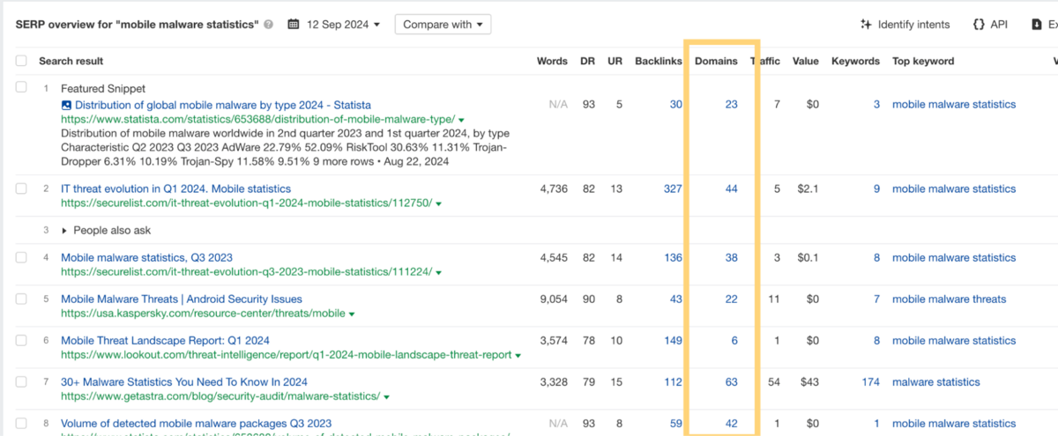Check the Featured Snippet row checkbox
The image size is (1058, 436).
click(x=21, y=89)
